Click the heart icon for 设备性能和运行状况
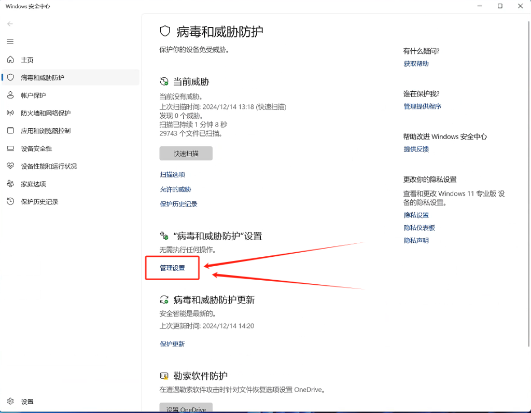The image size is (531, 413). (x=10, y=166)
